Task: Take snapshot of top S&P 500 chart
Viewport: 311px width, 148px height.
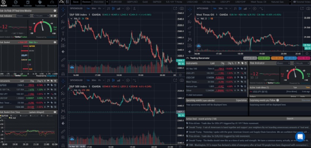Action: [x=181, y=8]
